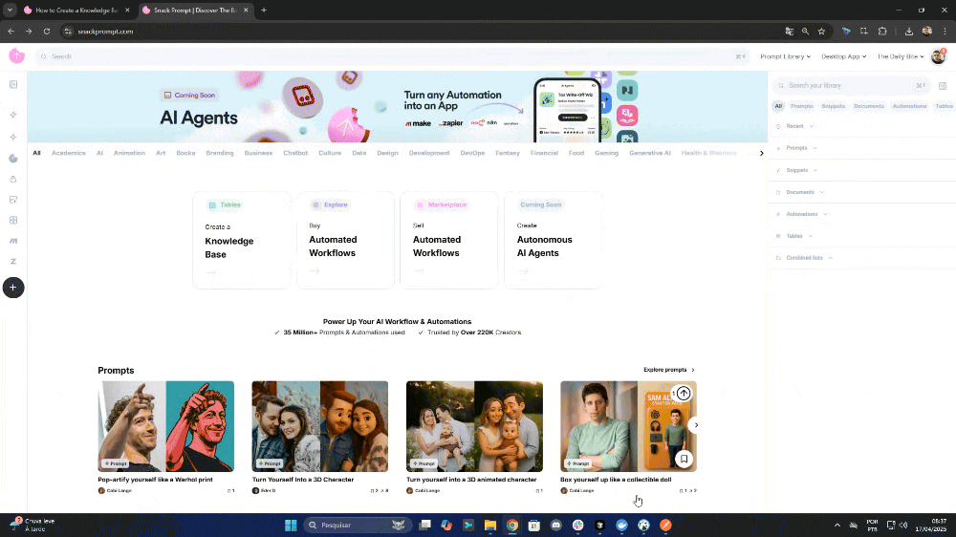Collapse the library panel with its toggle icon
The image size is (956, 537).
tap(943, 86)
